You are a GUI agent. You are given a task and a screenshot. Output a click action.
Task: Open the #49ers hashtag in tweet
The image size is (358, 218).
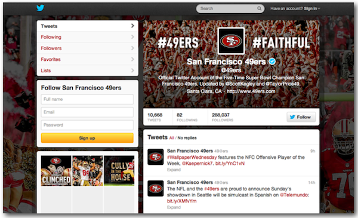click(x=212, y=189)
